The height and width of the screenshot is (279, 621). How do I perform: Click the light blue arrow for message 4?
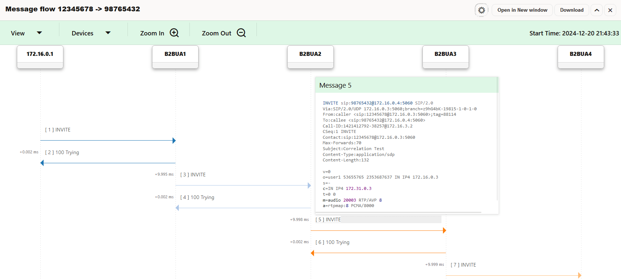243,208
